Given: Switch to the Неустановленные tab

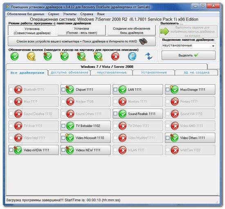Looking at the screenshot, I should click(112, 72).
